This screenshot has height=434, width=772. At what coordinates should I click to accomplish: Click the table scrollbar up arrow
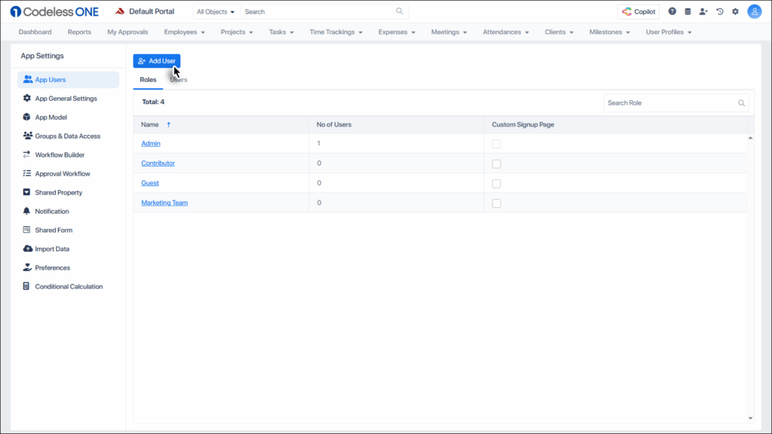point(750,138)
